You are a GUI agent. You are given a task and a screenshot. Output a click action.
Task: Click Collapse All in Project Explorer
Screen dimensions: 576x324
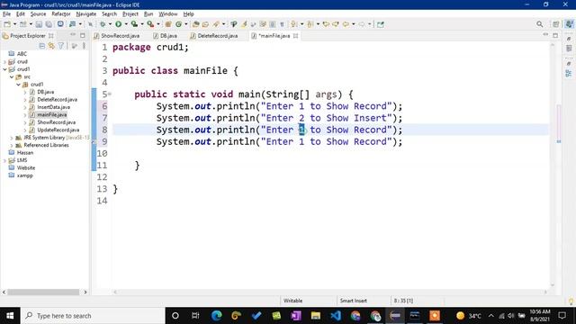coord(42,46)
